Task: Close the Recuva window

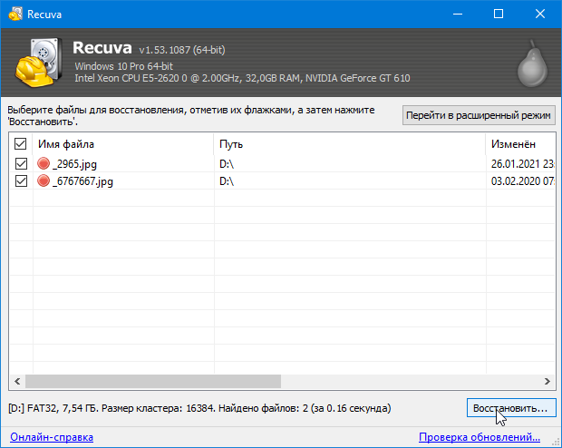Action: [539, 14]
